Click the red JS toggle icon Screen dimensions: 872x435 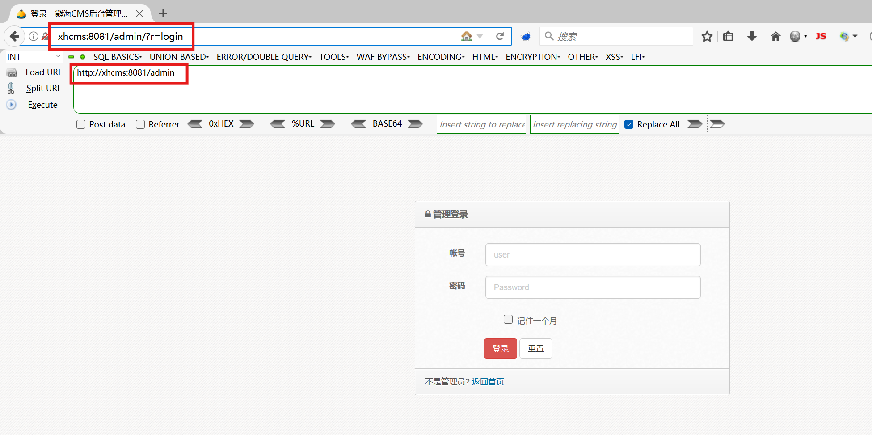coord(821,36)
